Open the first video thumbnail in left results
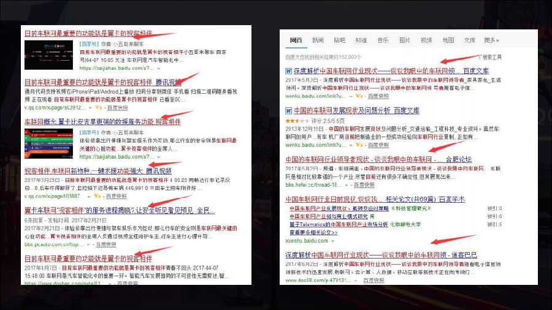 [x=50, y=53]
